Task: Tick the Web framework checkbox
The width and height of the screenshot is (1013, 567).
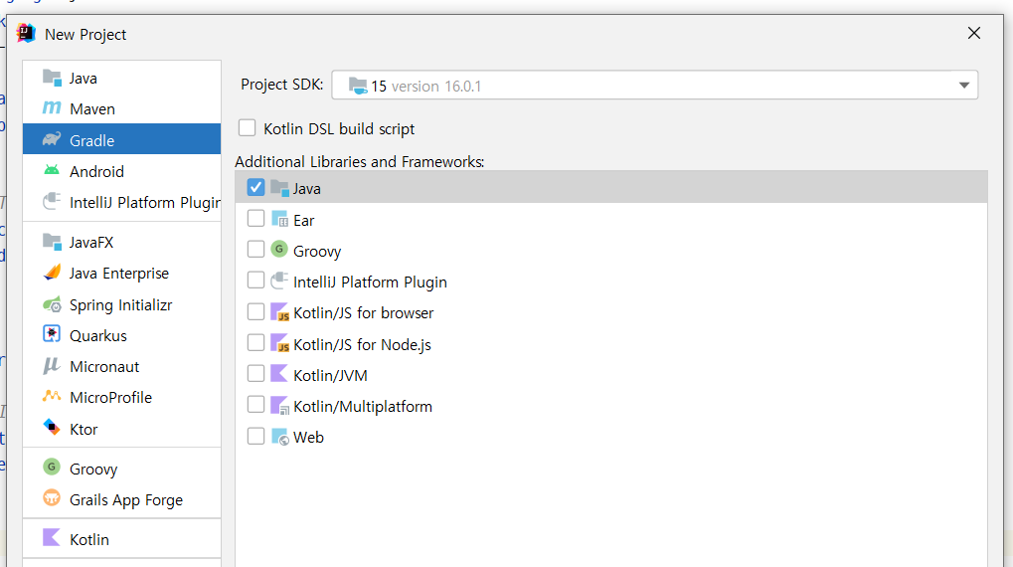Action: coord(255,436)
